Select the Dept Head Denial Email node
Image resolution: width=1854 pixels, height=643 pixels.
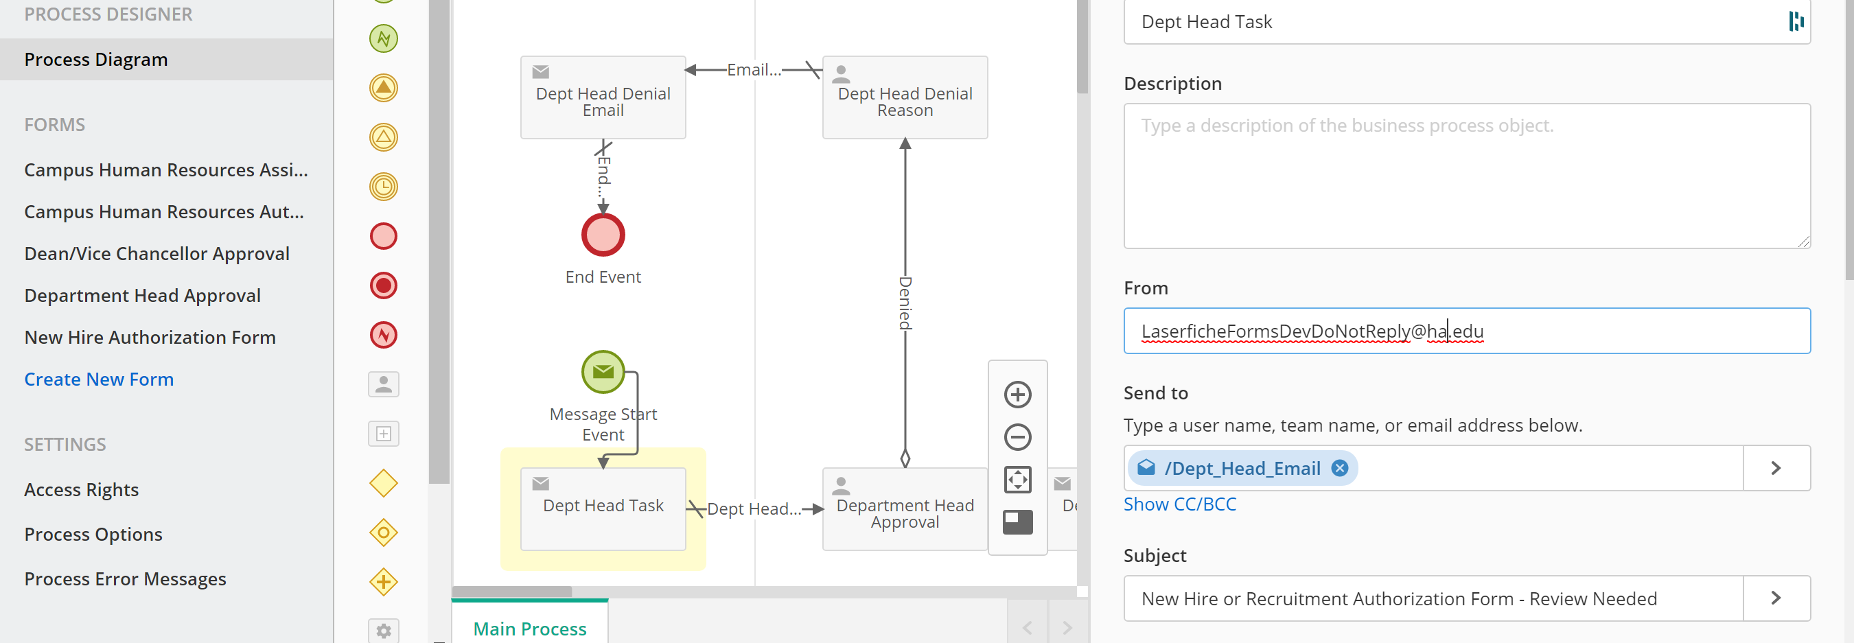603,97
